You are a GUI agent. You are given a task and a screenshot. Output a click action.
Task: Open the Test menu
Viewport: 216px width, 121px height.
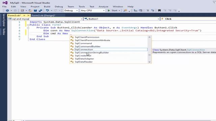(92, 7)
